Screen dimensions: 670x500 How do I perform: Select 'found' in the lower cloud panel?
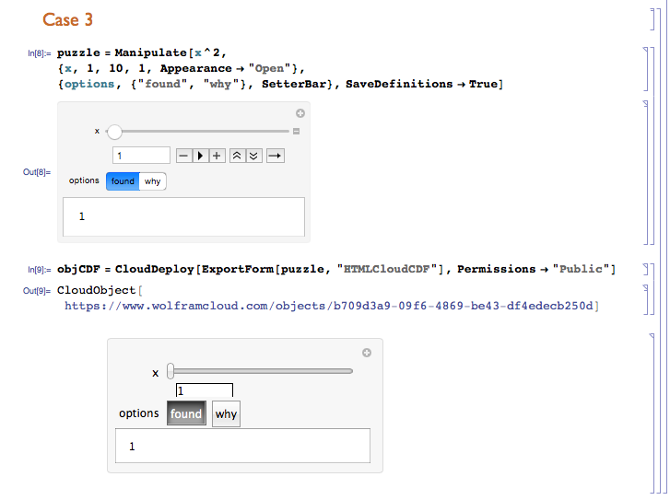(186, 413)
